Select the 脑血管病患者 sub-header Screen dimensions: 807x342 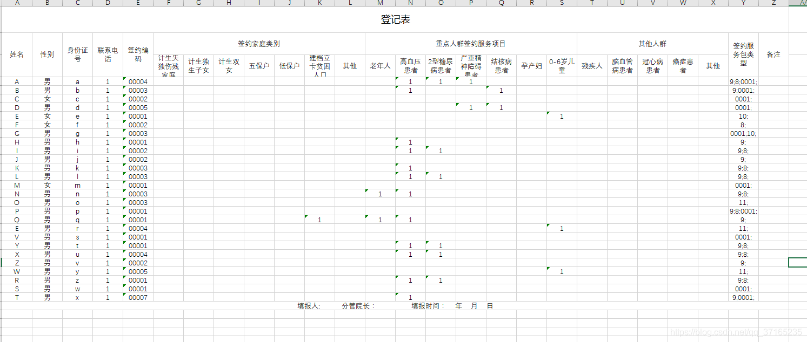(622, 66)
